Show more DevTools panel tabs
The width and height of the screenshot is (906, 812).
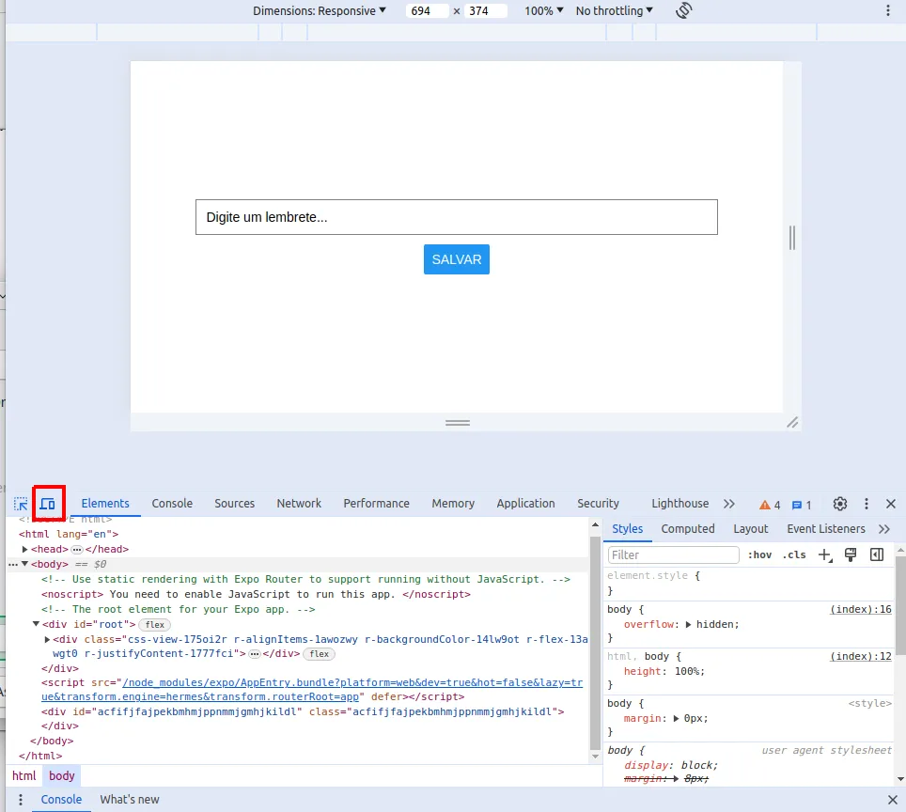point(729,504)
